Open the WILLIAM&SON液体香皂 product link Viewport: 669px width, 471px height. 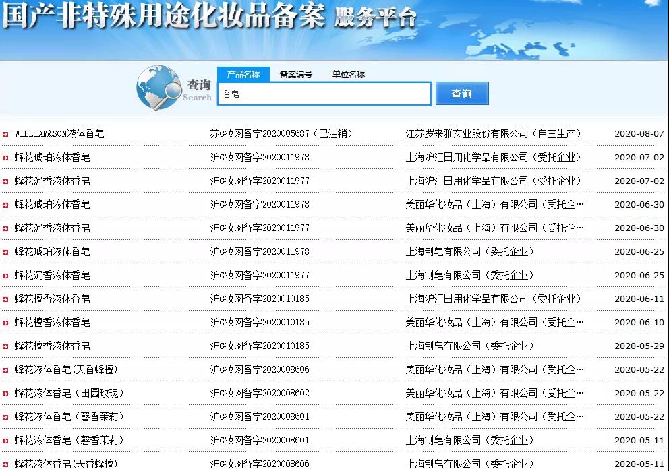[59, 134]
